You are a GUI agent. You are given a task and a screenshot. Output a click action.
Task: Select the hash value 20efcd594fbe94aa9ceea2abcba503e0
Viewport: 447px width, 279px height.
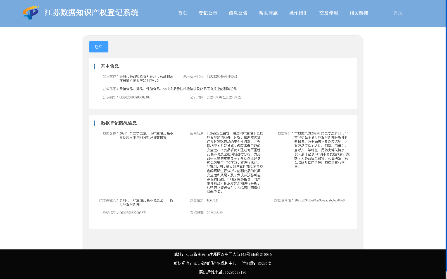pos(319,200)
